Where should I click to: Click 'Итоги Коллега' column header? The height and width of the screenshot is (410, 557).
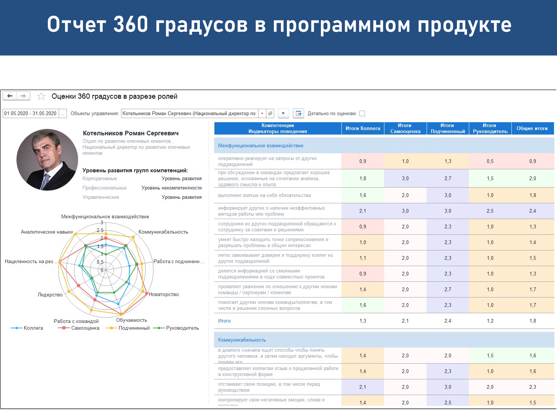(363, 128)
